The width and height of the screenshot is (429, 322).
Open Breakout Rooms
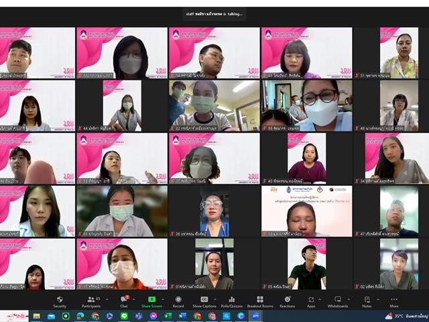[259, 301]
